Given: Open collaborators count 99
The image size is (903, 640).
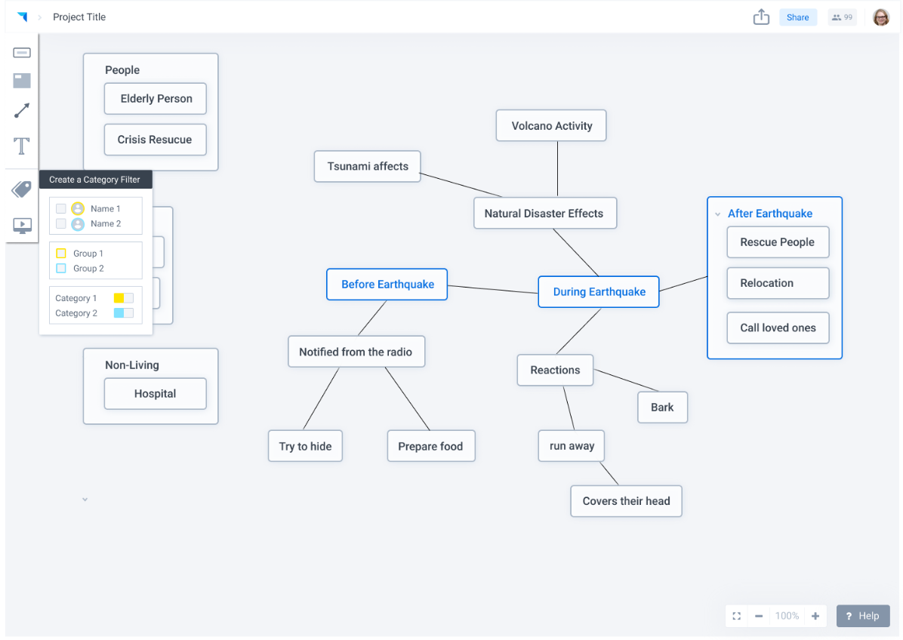Looking at the screenshot, I should coord(842,17).
